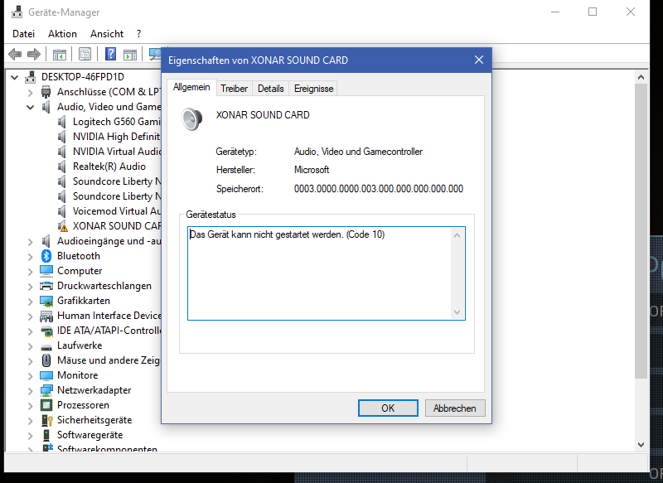Close the XONAR SOUND CARD properties dialog
Image resolution: width=663 pixels, height=483 pixels.
479,60
